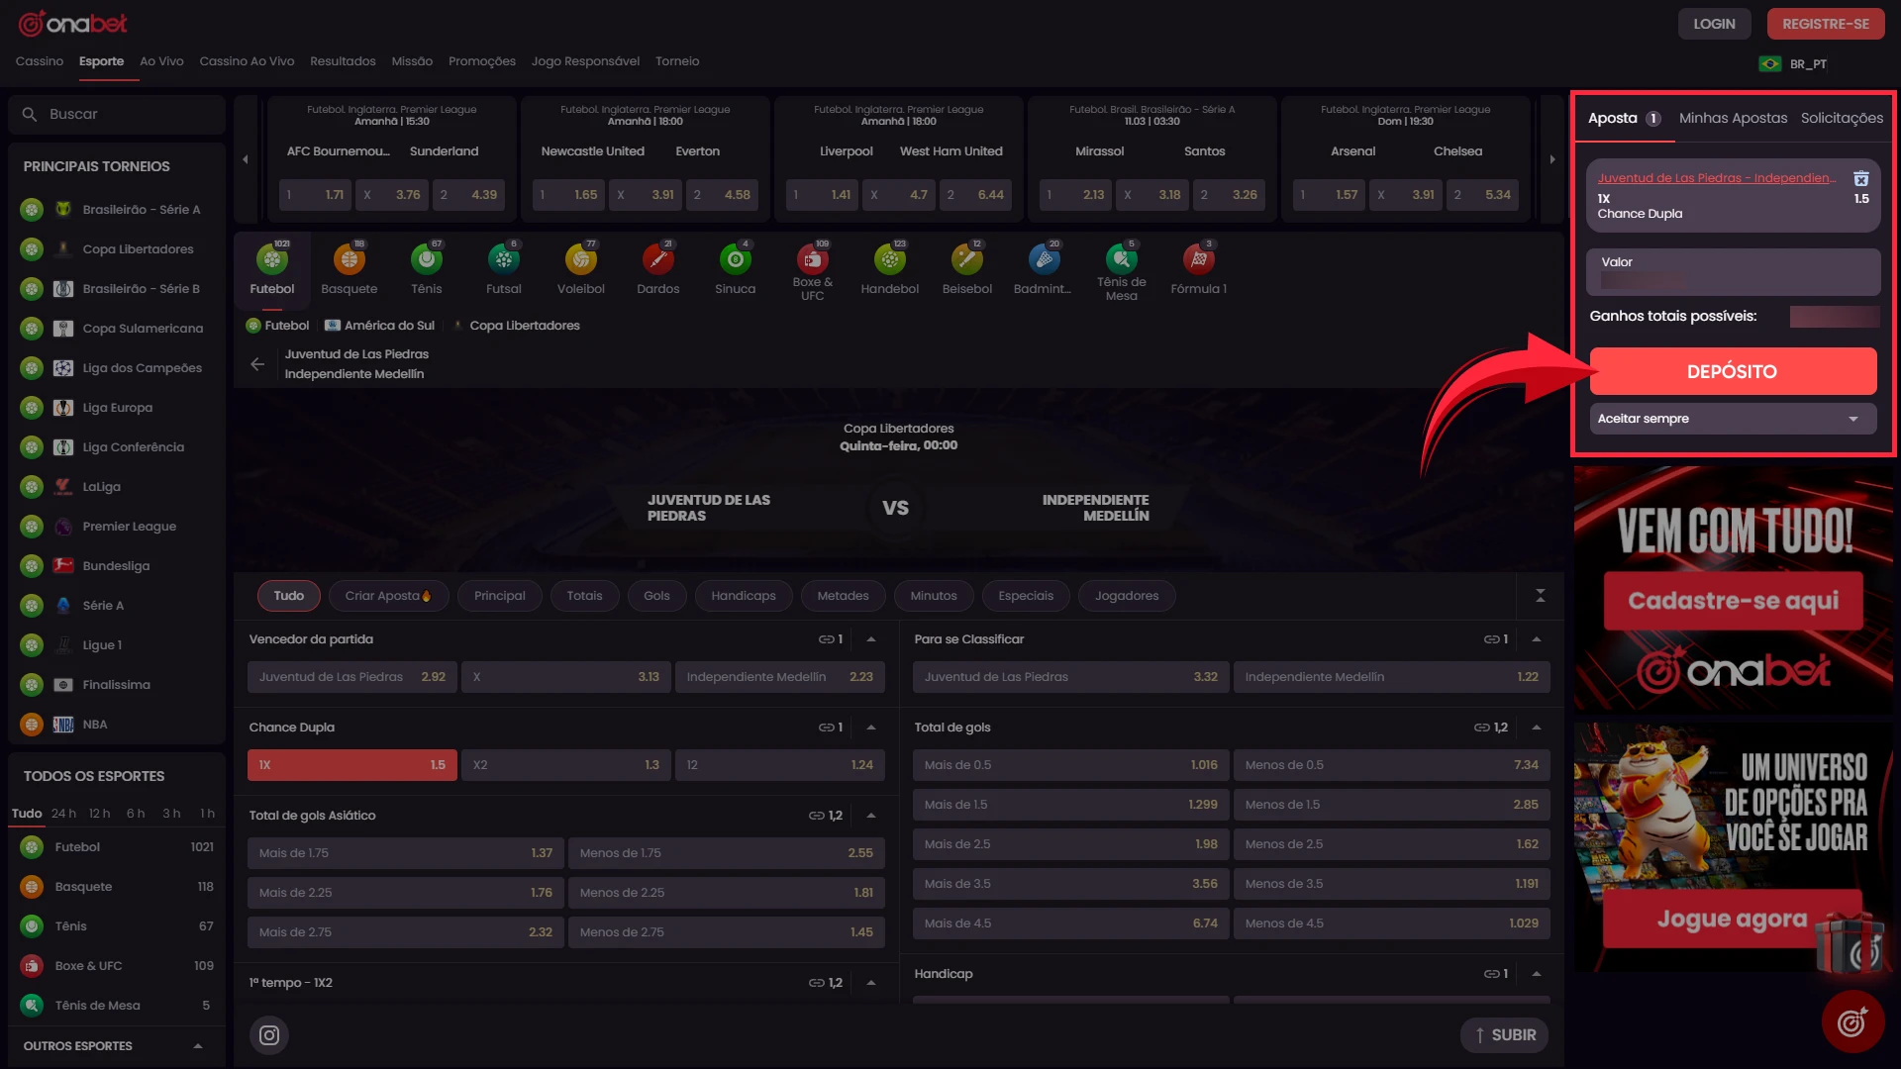Collapse the Vencedor da partida section
Image resolution: width=1901 pixels, height=1069 pixels.
(871, 639)
